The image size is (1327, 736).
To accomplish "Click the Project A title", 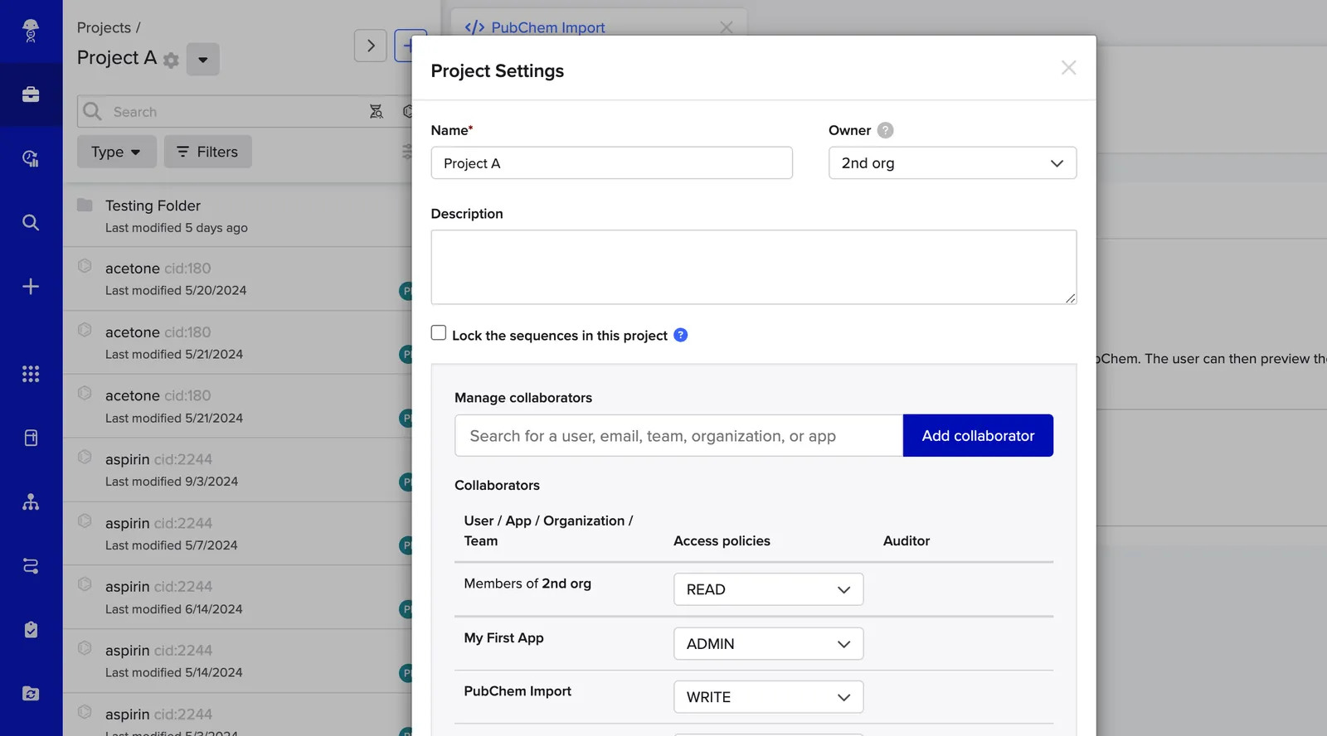I will [117, 58].
